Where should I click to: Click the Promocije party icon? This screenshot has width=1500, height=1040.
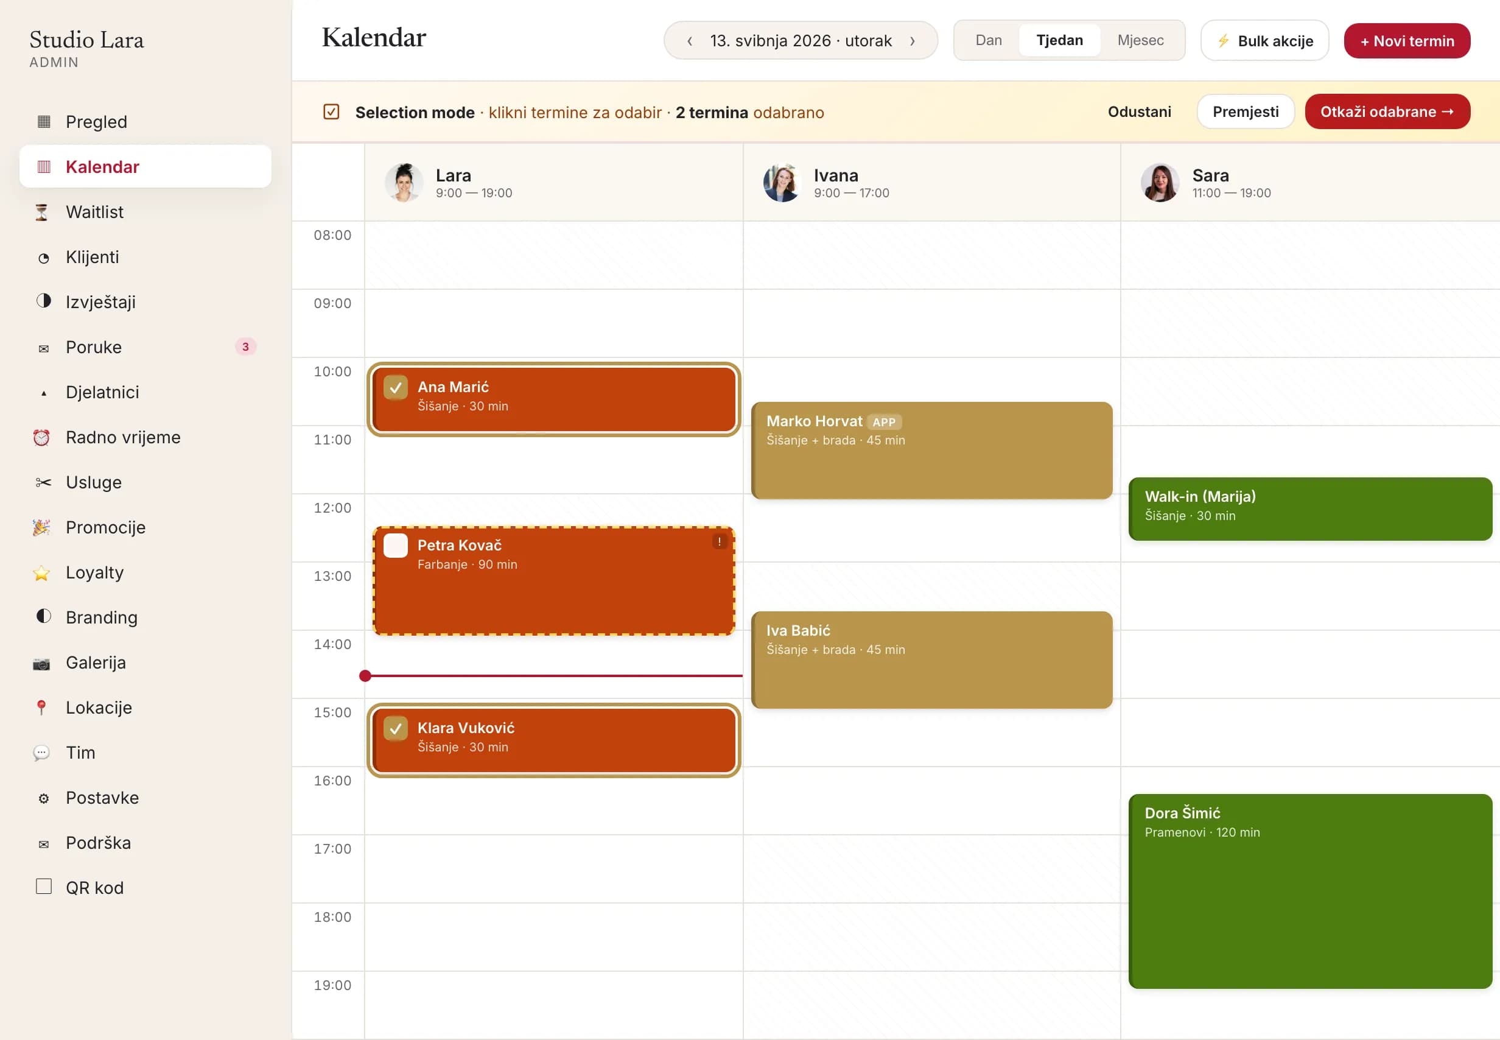[x=41, y=527]
